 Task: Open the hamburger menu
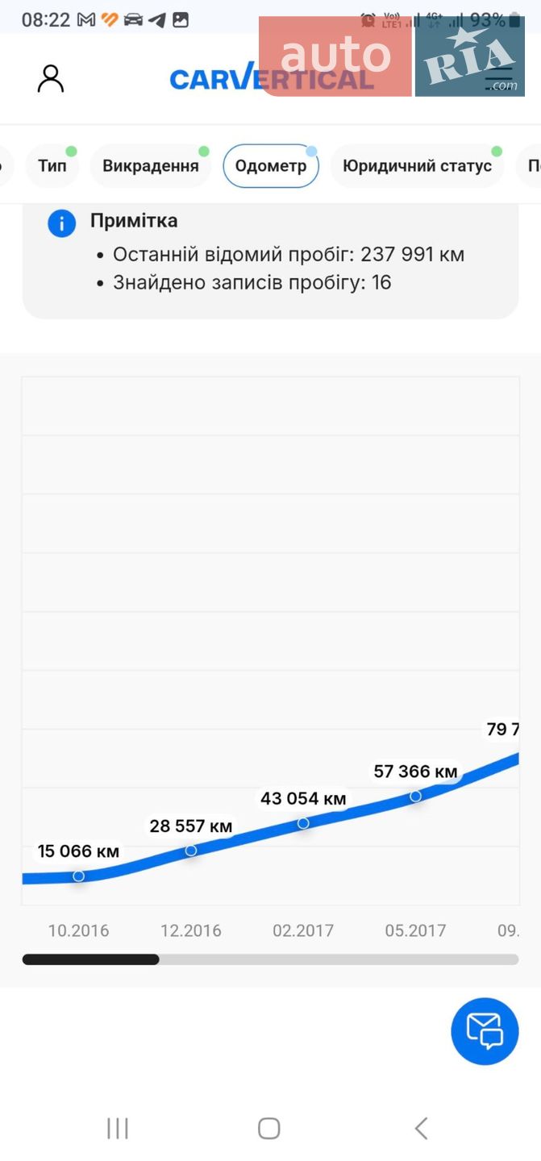(499, 78)
